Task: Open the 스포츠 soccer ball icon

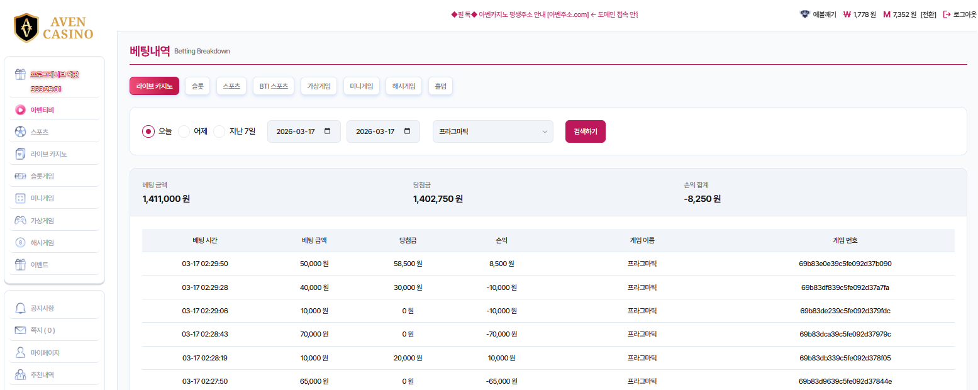Action: point(20,132)
